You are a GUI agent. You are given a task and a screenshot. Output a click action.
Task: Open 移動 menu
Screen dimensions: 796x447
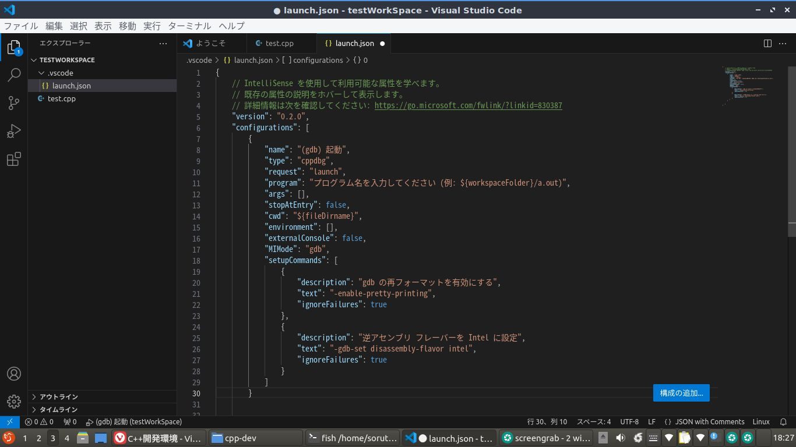(x=127, y=26)
